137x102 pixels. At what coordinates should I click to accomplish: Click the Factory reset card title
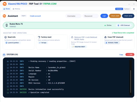coord(46,37)
